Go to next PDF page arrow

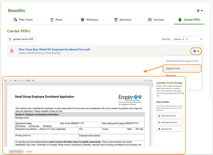[x=151, y=80]
